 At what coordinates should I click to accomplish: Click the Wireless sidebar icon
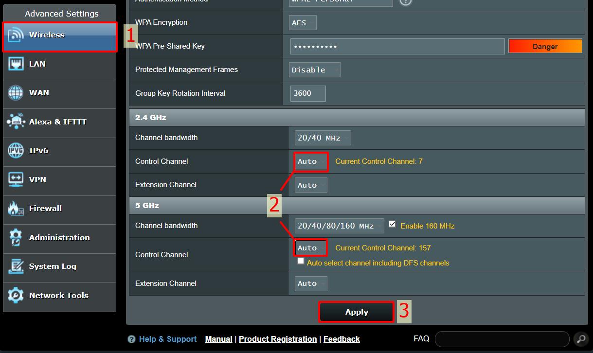(16, 35)
